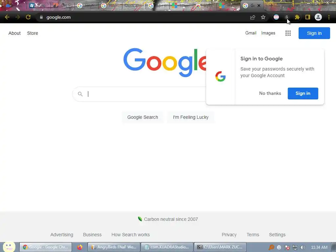Toggle the Chrome side panel
Viewport: 336px width, 252px height.
click(308, 17)
